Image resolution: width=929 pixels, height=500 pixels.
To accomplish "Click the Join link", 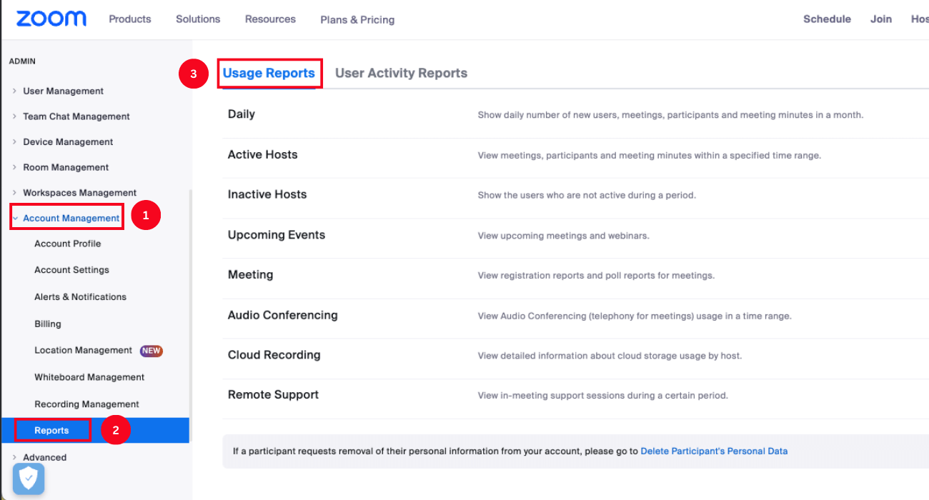I will (881, 19).
